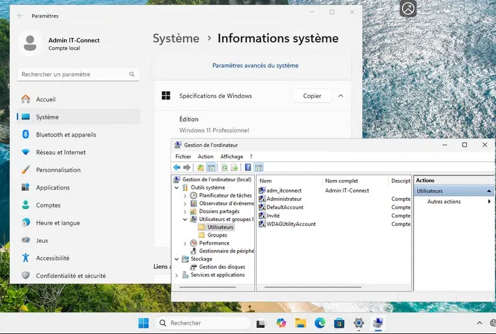Image resolution: width=496 pixels, height=334 pixels.
Task: Open Copilot from the taskbar
Action: tap(281, 323)
